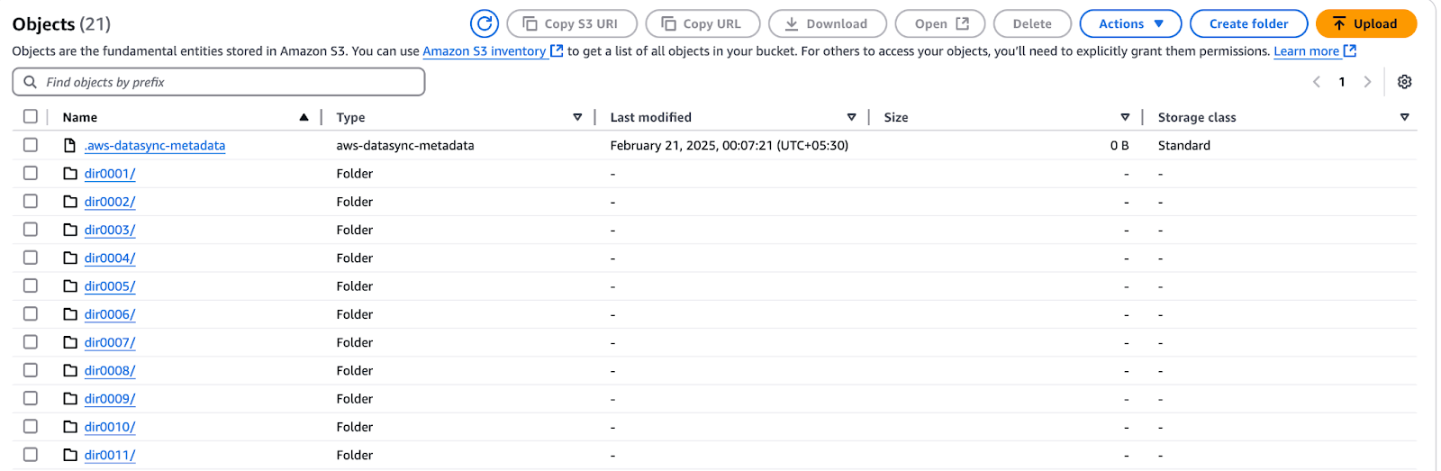Viewport: 1441px width, 471px height.
Task: Click the Download button
Action: [x=828, y=23]
